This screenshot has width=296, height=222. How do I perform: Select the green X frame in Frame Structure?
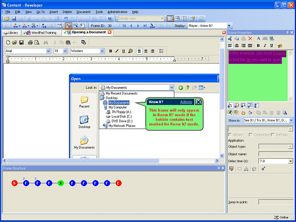[x=61, y=183]
